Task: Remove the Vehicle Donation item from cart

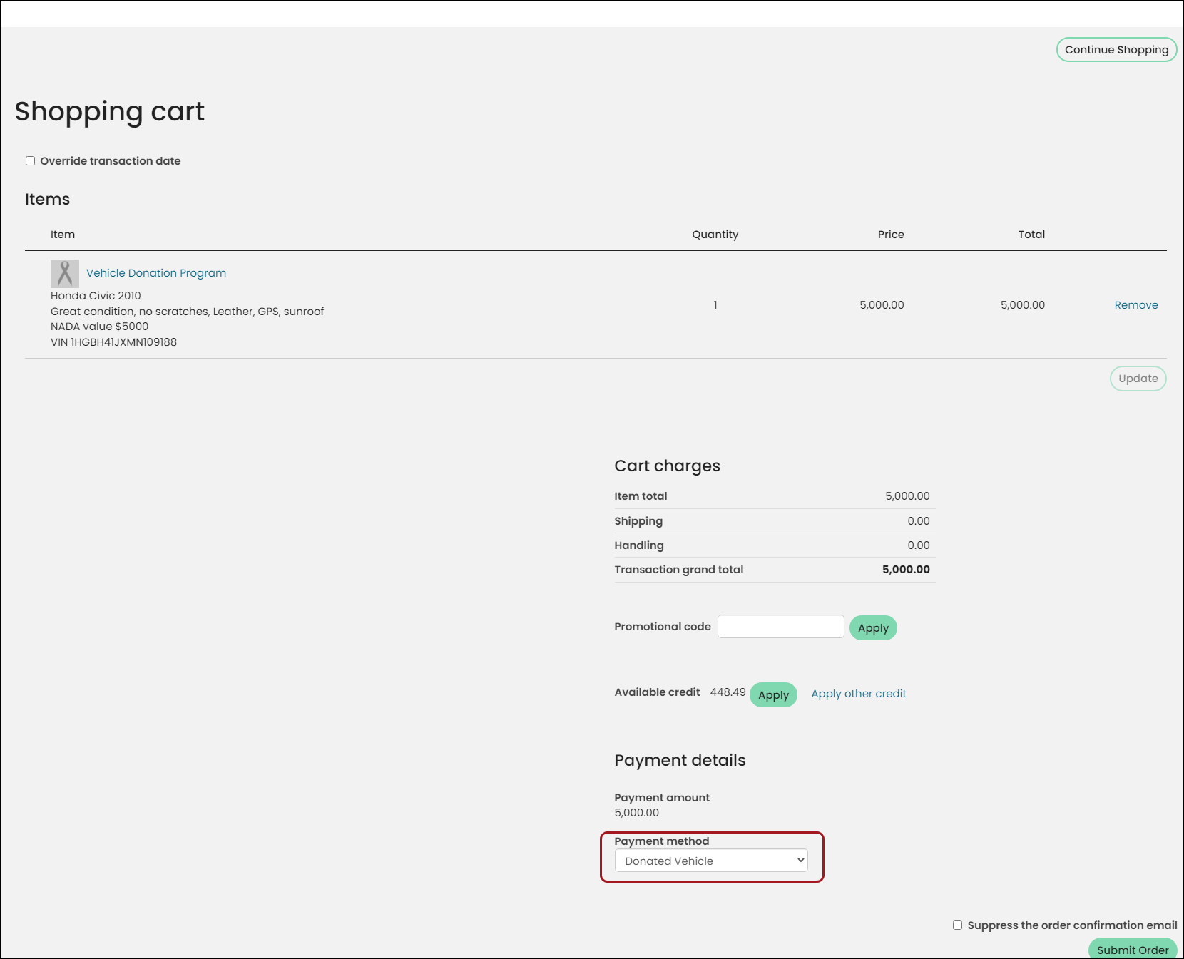Action: pyautogui.click(x=1136, y=305)
